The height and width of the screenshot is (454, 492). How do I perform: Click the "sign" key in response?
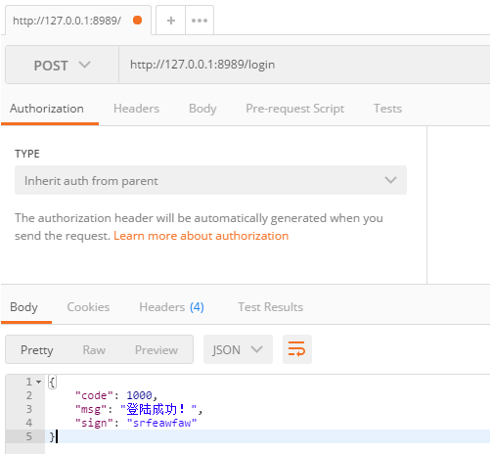click(94, 423)
